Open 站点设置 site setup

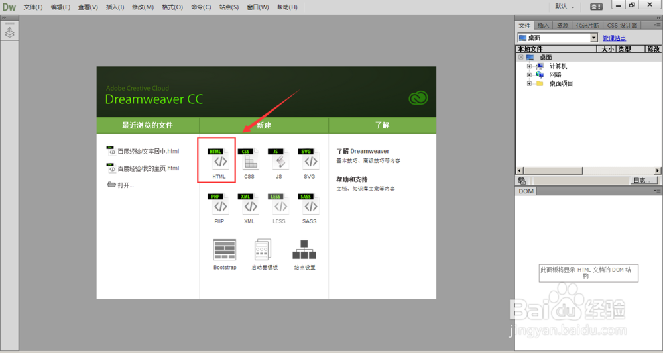[304, 254]
